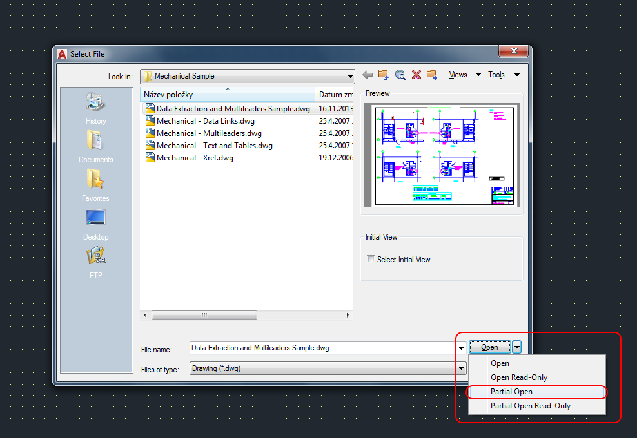Click the red Delete icon
The image size is (637, 438).
[416, 75]
